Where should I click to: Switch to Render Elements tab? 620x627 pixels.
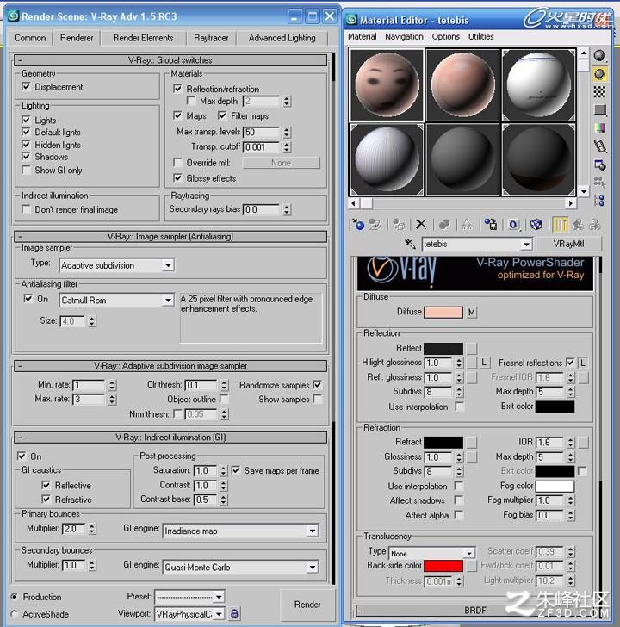[x=143, y=38]
